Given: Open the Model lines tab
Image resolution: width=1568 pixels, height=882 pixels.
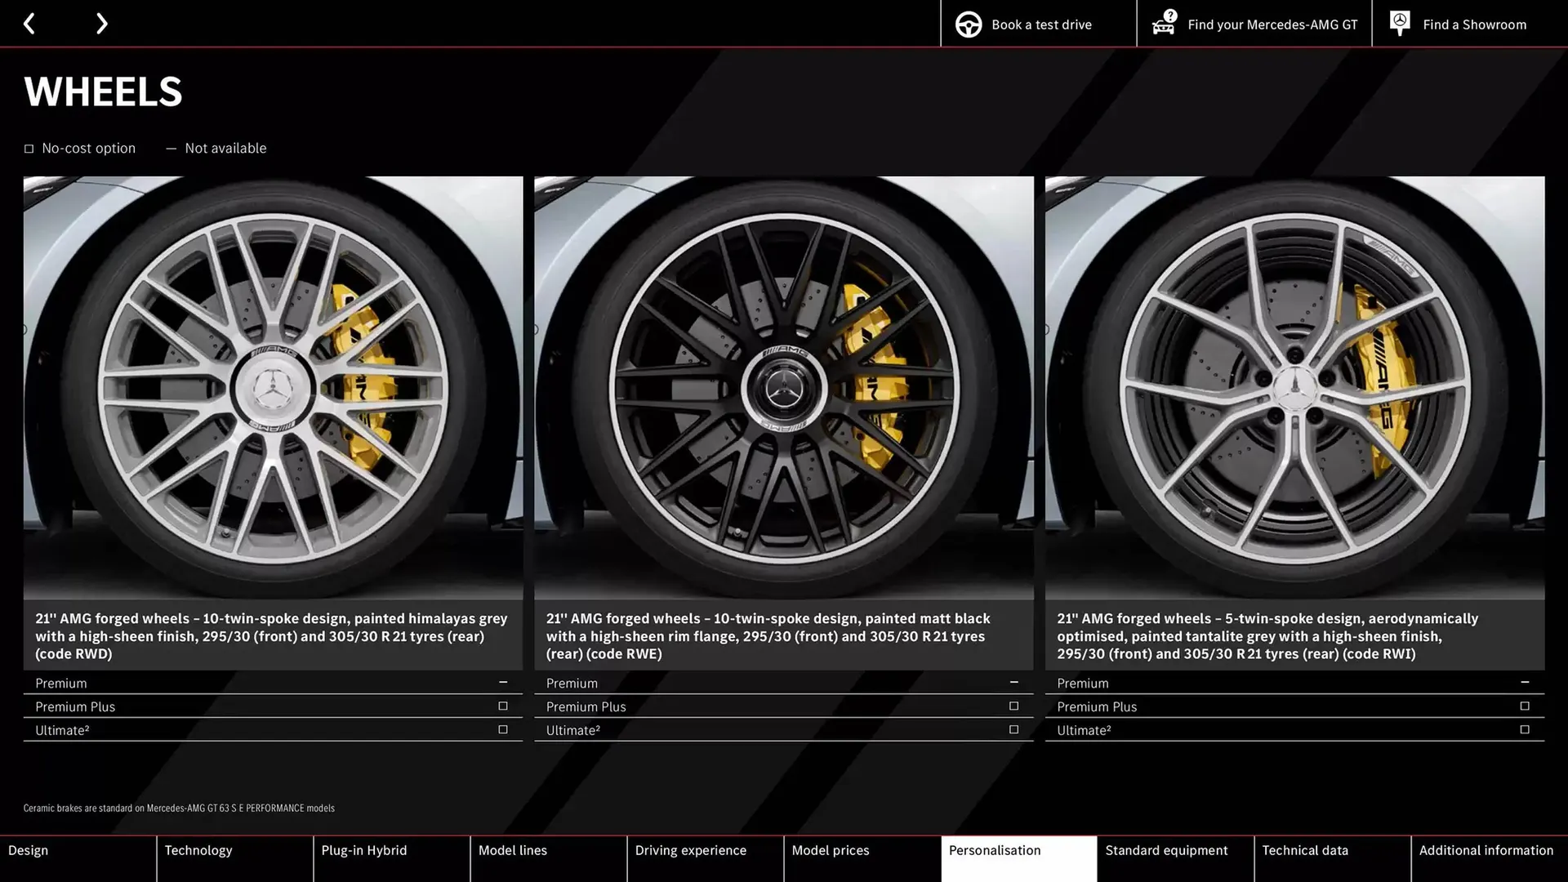Looking at the screenshot, I should coord(548,858).
